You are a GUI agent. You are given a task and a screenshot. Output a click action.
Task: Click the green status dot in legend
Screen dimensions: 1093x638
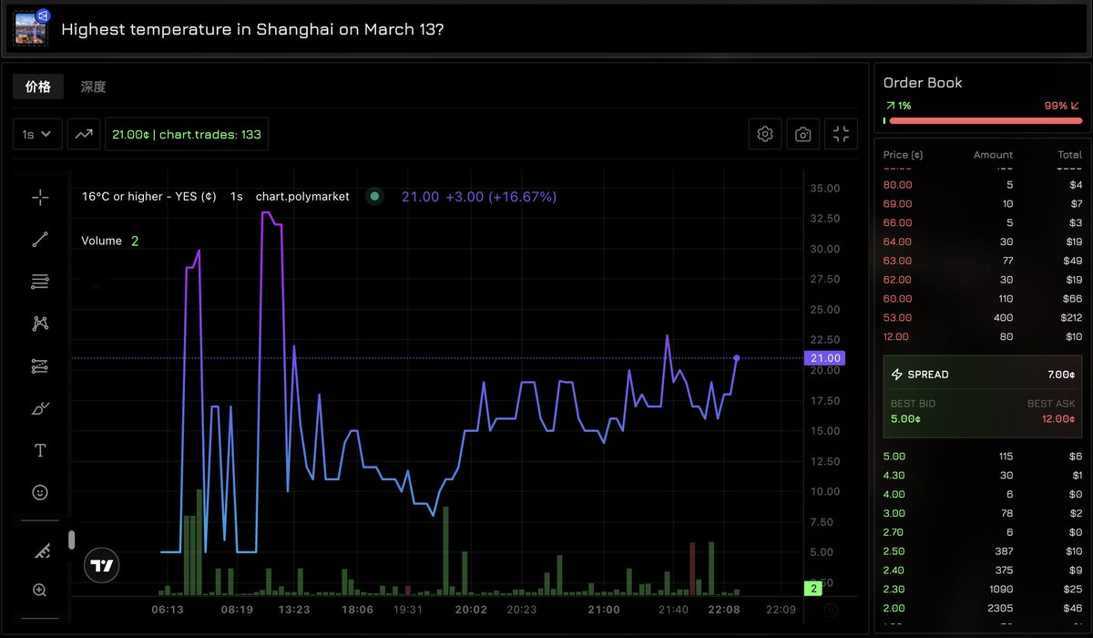coord(374,197)
